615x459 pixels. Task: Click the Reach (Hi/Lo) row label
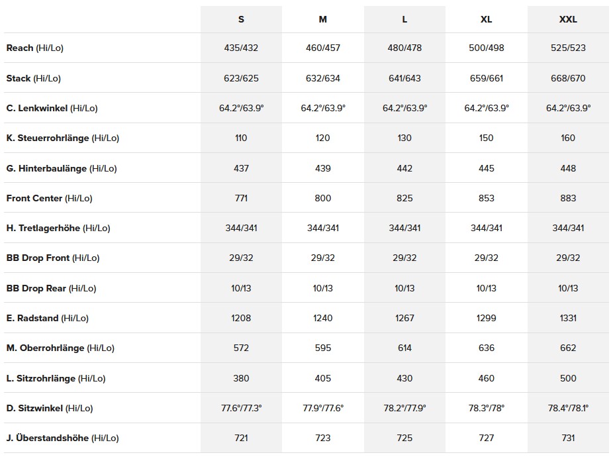[35, 48]
